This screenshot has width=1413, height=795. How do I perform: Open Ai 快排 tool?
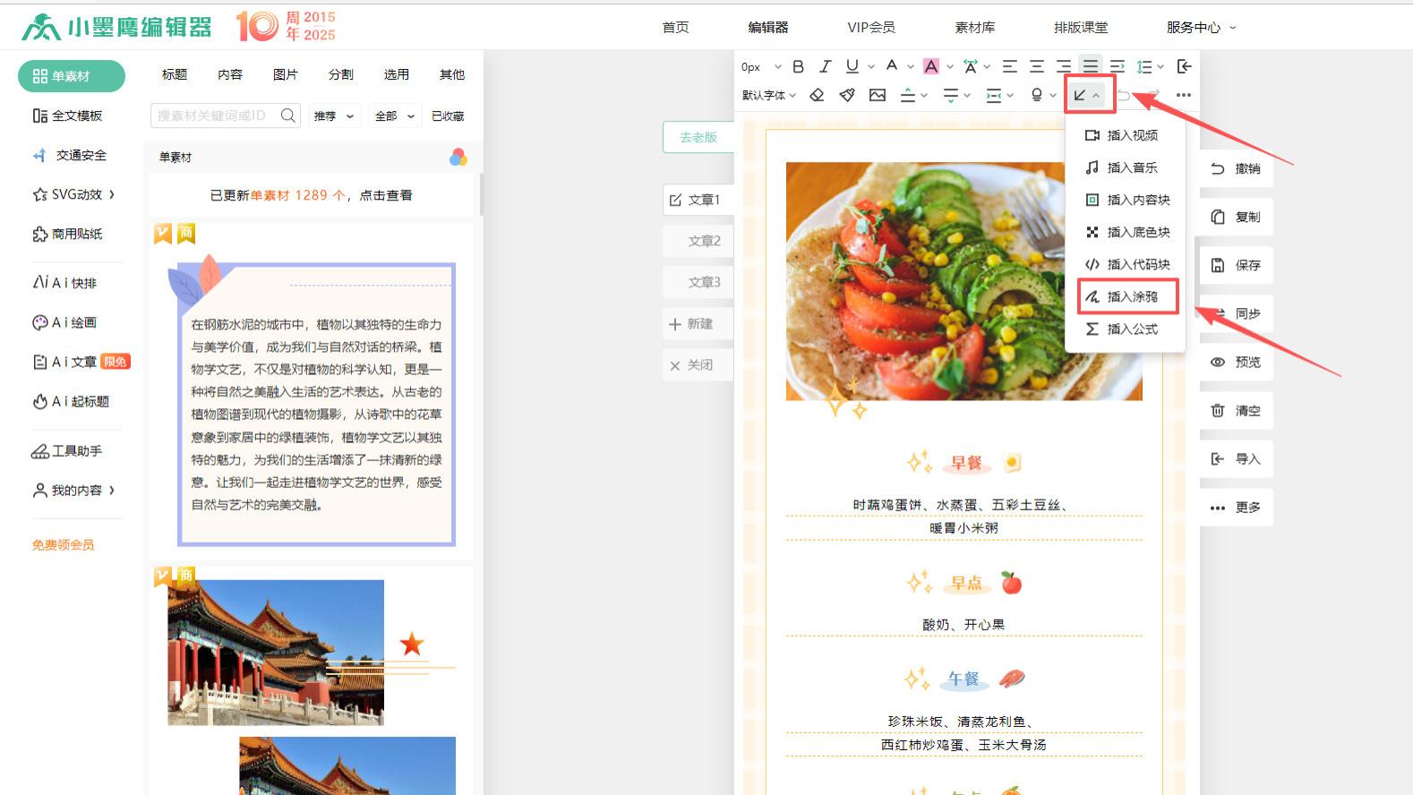tap(65, 283)
